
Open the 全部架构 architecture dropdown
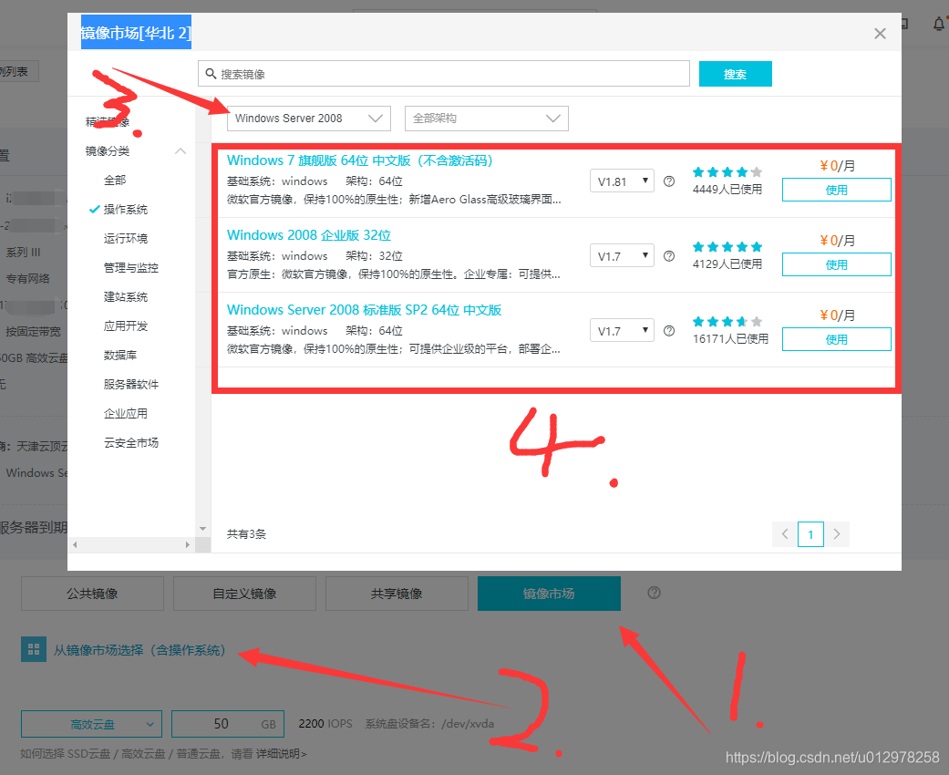(486, 118)
